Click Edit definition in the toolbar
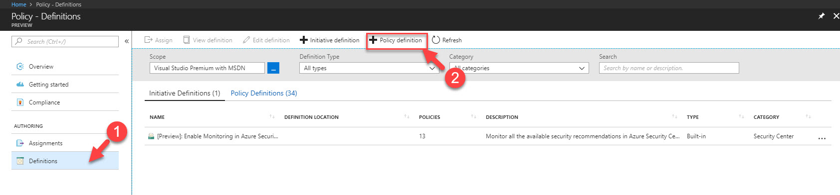The image size is (840, 195). [x=266, y=40]
